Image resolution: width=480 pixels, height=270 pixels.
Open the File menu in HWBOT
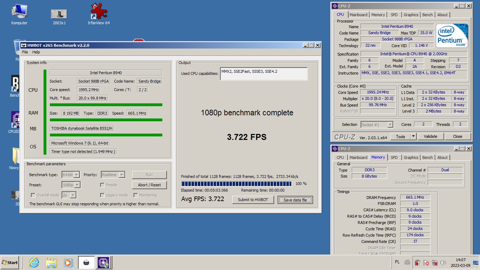pyautogui.click(x=25, y=52)
